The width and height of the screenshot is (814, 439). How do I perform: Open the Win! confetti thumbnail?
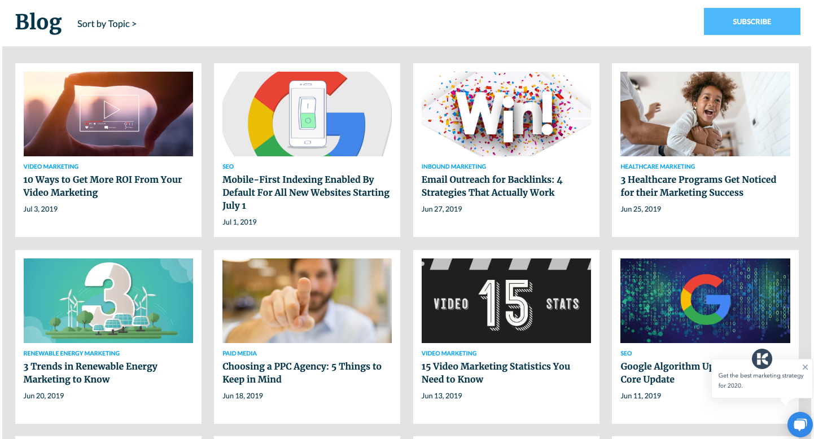(506, 114)
